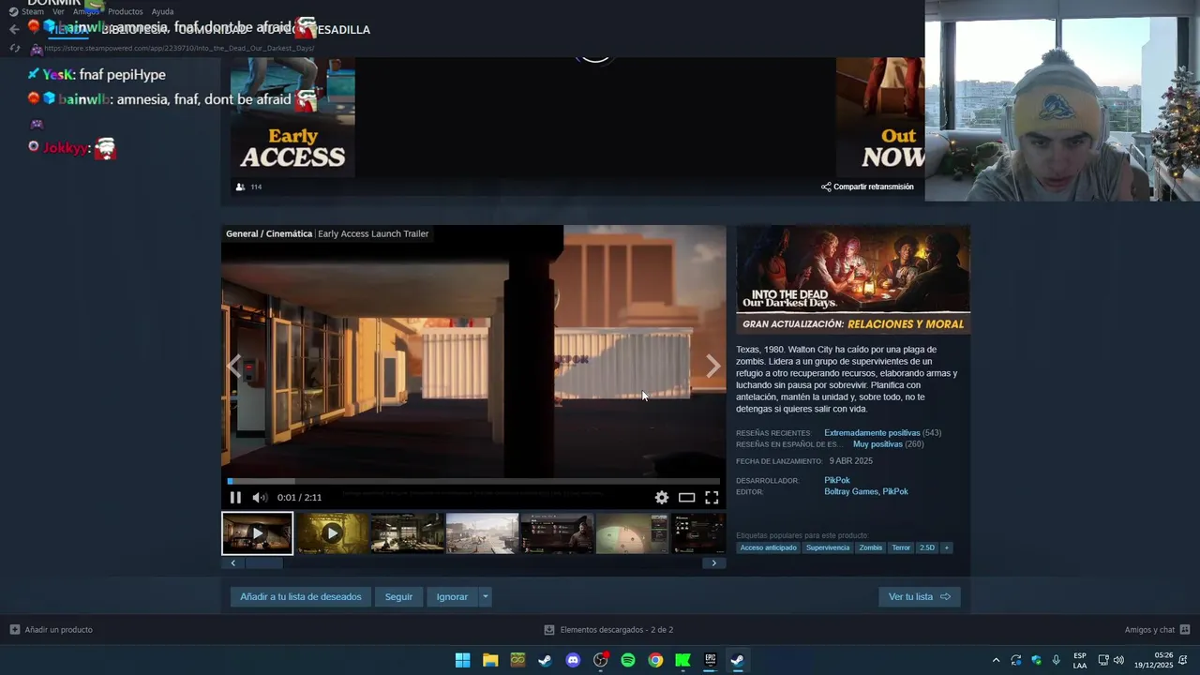Click the microphone tray icon
Screen dimensions: 1200x675
pos(1057,660)
